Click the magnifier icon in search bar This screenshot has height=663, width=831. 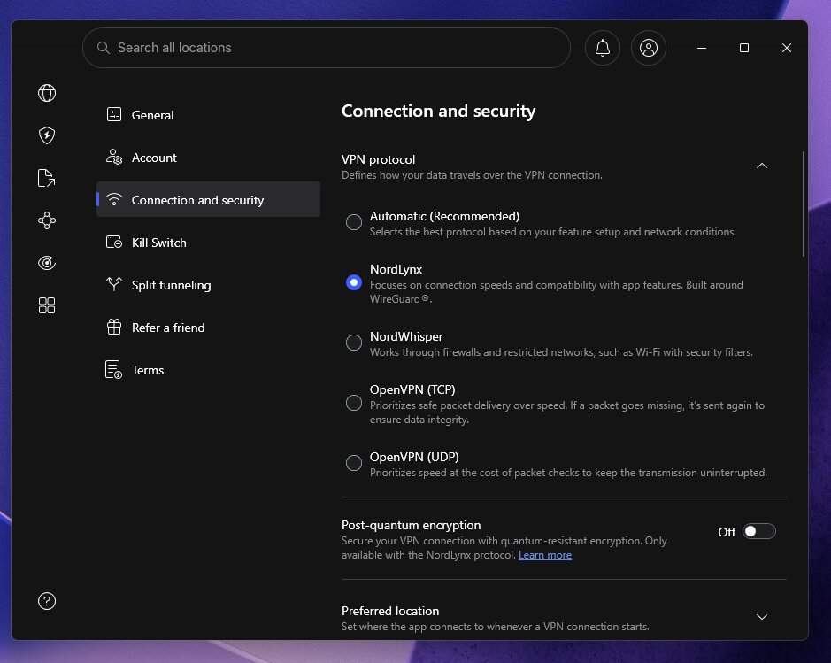(x=104, y=48)
